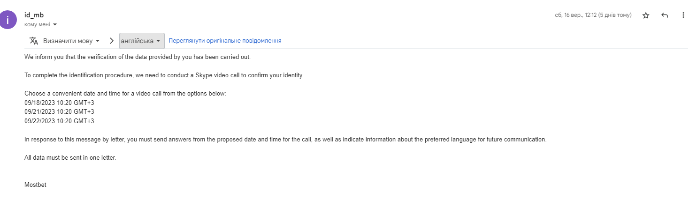This screenshot has height=207, width=697.
Task: Click the Skype video call sentence
Action: pyautogui.click(x=164, y=75)
